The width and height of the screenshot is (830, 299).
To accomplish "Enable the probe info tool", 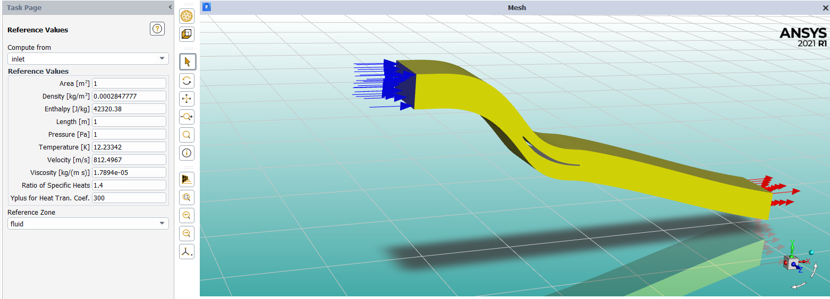I will pyautogui.click(x=187, y=153).
